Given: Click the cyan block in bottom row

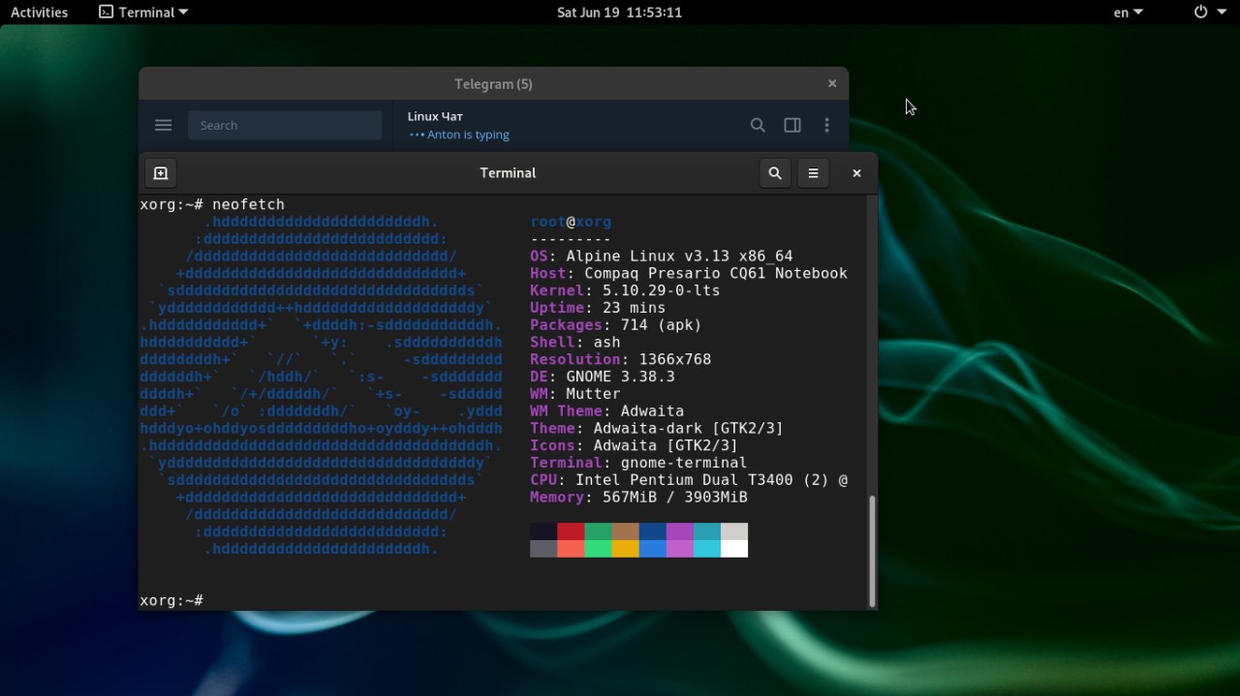Looking at the screenshot, I should click(x=706, y=549).
